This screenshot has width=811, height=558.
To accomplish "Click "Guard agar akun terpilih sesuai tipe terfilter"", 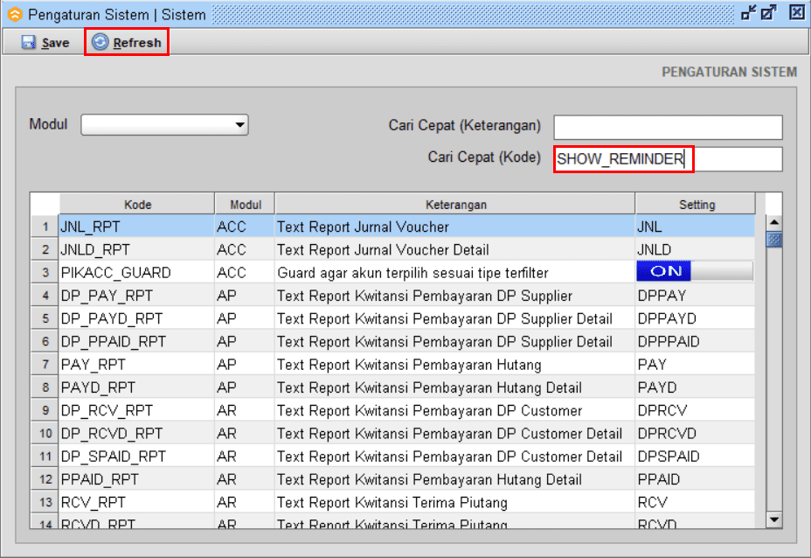I will (412, 273).
